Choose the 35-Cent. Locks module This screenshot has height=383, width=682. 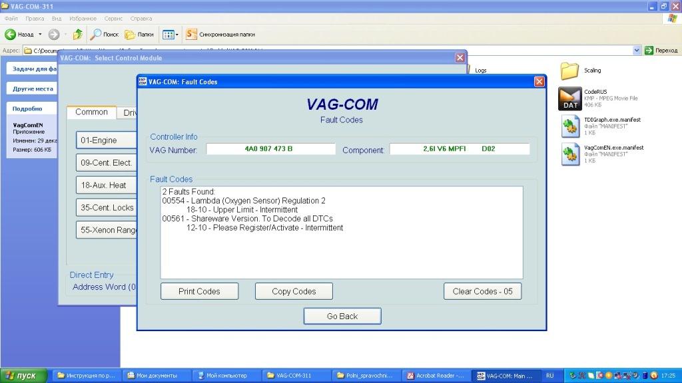coord(107,207)
